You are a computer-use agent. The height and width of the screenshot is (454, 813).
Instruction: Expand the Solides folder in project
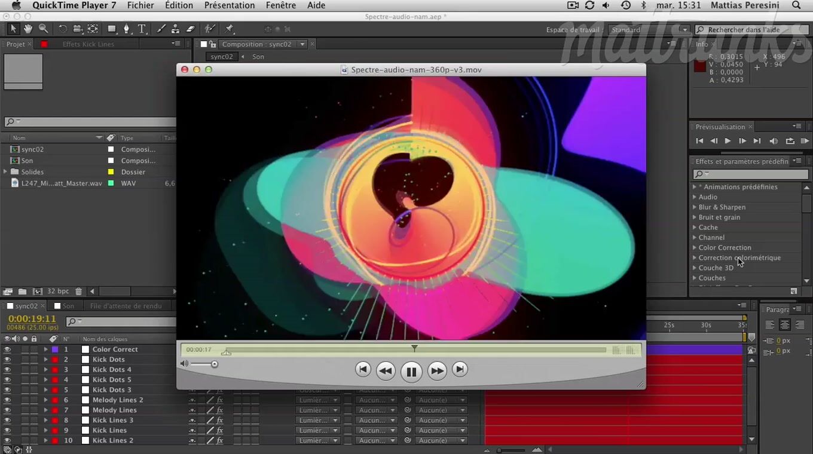point(5,172)
